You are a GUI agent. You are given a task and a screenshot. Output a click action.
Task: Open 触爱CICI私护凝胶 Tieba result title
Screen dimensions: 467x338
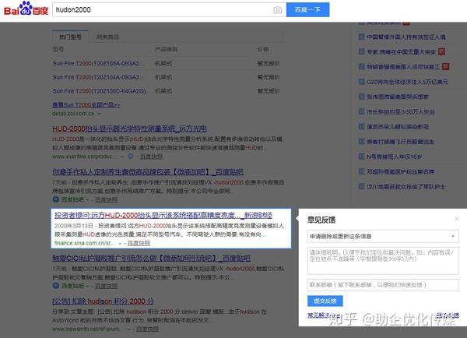pos(151,258)
